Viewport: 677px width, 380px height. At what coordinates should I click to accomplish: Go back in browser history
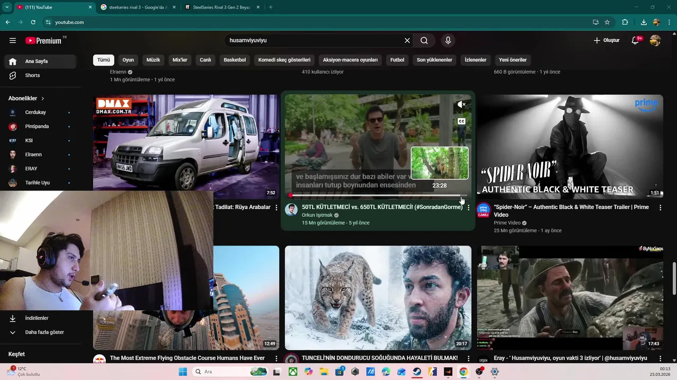8,22
